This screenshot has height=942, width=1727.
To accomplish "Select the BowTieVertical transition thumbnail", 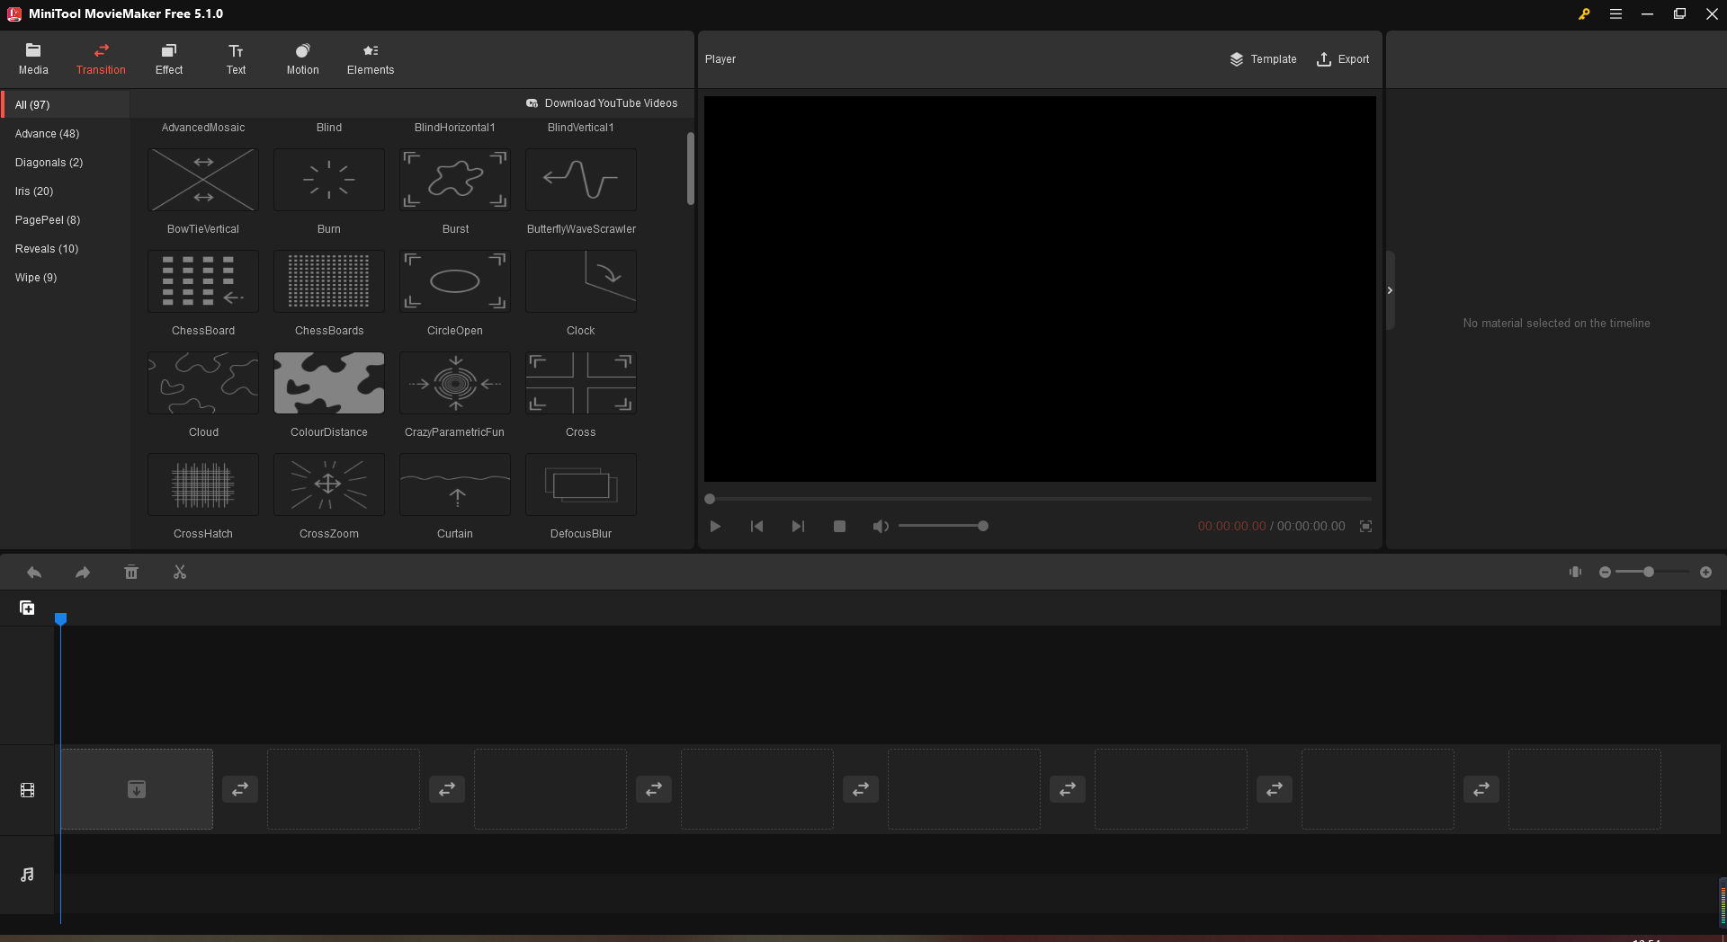I will tap(203, 180).
